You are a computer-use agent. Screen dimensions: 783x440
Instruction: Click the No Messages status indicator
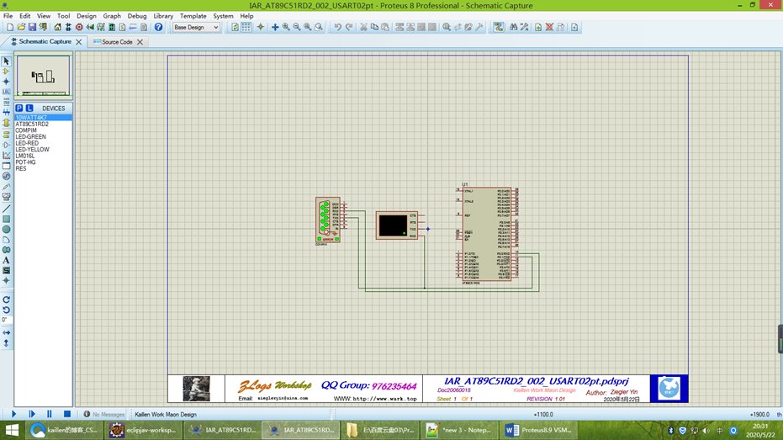[x=104, y=415]
